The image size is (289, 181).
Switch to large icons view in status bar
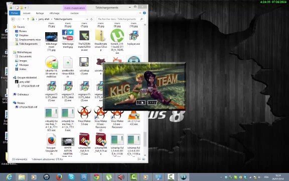[143, 159]
